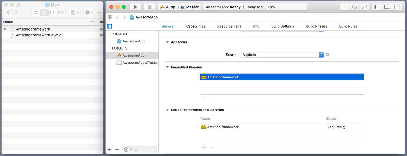Add a linked framework with plus
407x156 pixels.
pos(204,148)
